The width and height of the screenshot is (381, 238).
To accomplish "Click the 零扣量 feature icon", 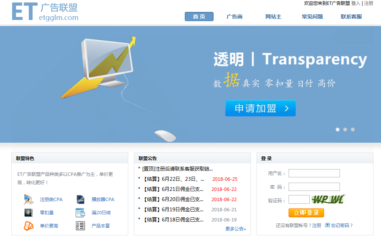I will tap(29, 213).
